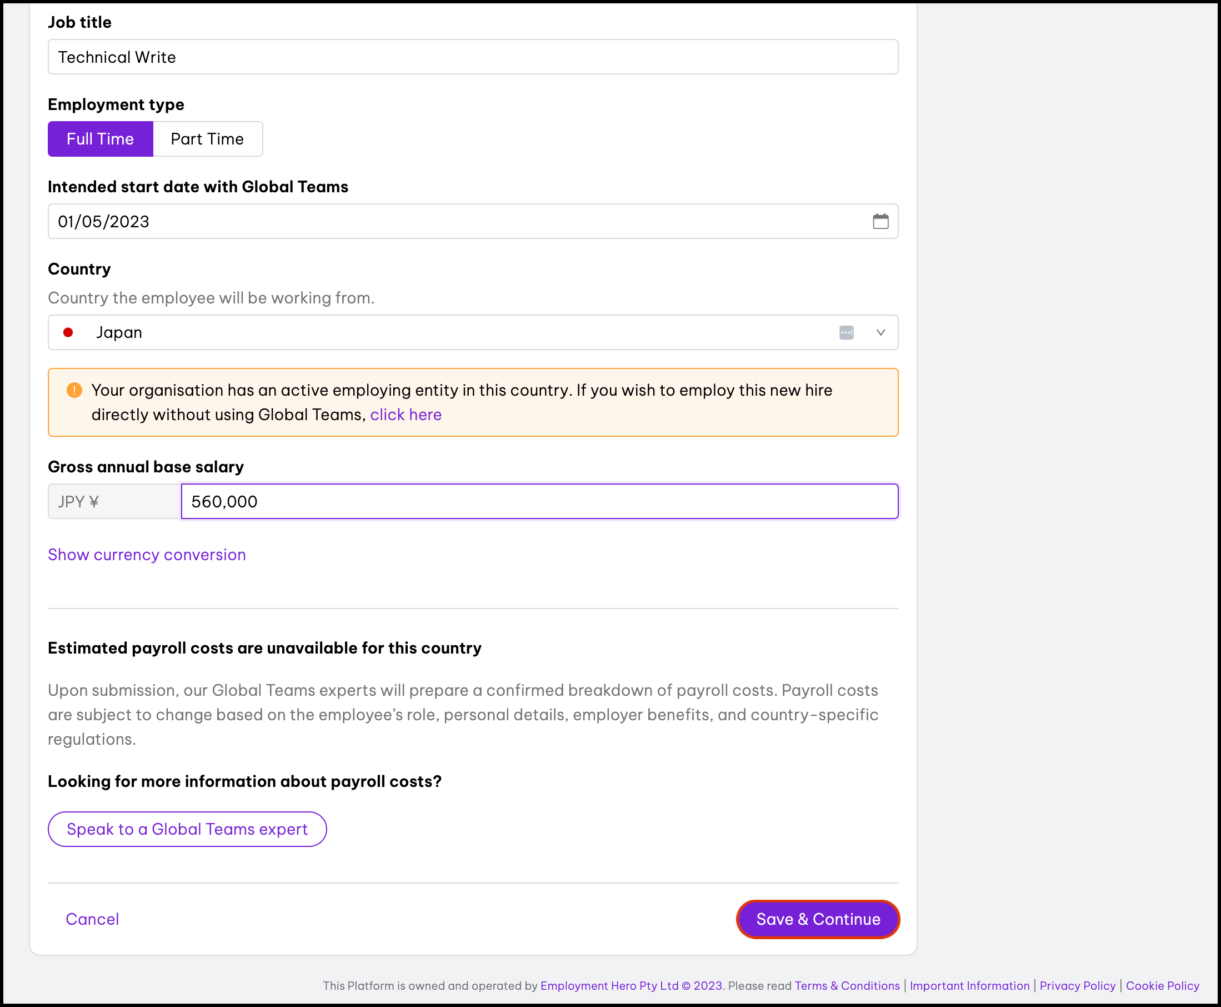This screenshot has height=1007, width=1221.
Task: Cancel the new hire form
Action: (x=92, y=919)
